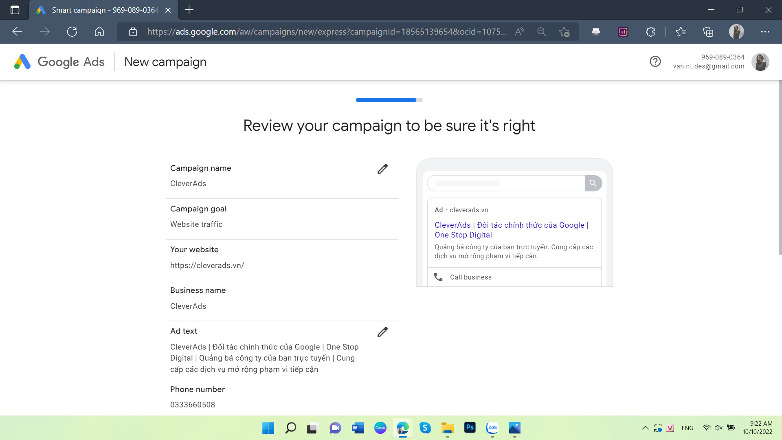Click the Call business row
Image resolution: width=782 pixels, height=440 pixels.
(514, 277)
